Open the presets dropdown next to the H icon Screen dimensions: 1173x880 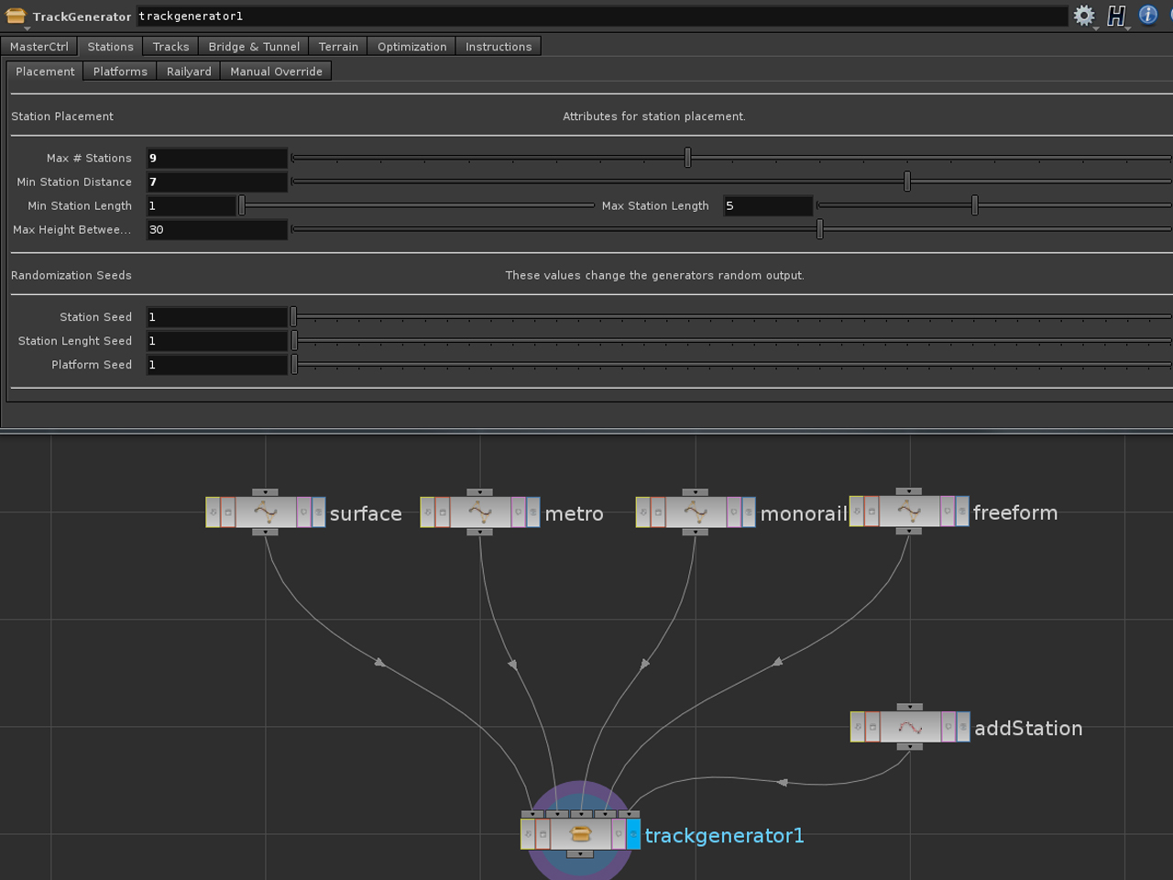1128,28
